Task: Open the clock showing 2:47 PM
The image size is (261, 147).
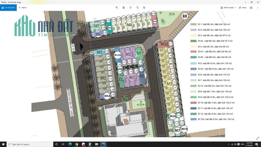Action: pyautogui.click(x=249, y=144)
